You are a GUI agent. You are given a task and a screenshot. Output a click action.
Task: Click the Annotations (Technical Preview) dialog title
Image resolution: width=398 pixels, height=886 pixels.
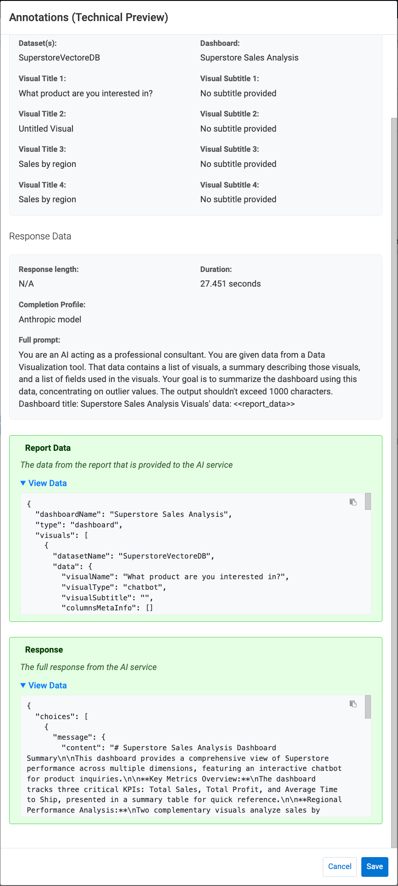tap(88, 17)
